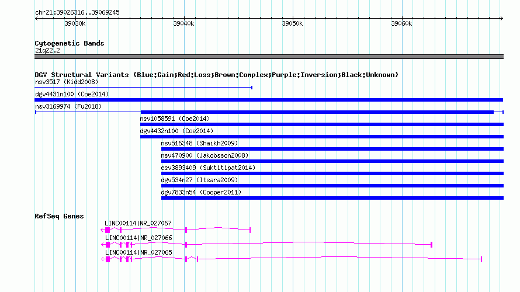
Task: Click the thin nsv3517 variant line
Action: coord(144,88)
